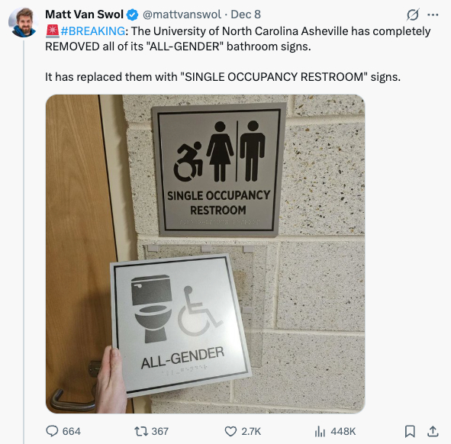This screenshot has height=444, width=451.
Task: Open the #BREAKING hashtag
Action: click(x=93, y=31)
